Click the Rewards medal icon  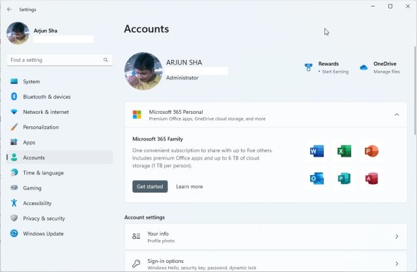[x=308, y=68]
